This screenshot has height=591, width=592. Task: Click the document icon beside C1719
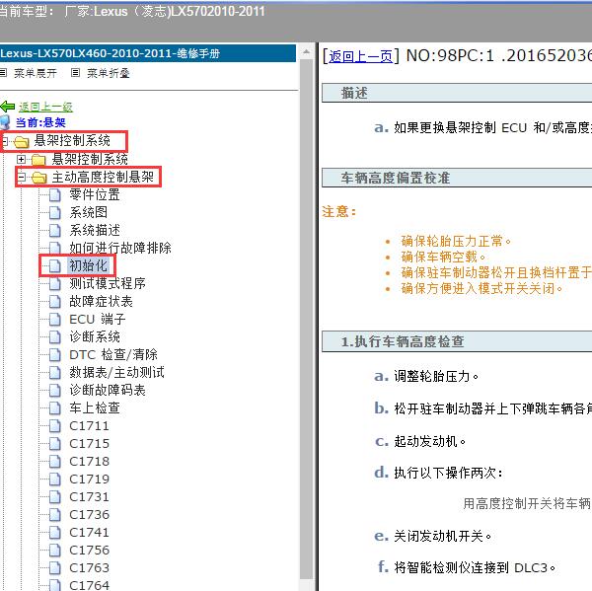[x=54, y=480]
